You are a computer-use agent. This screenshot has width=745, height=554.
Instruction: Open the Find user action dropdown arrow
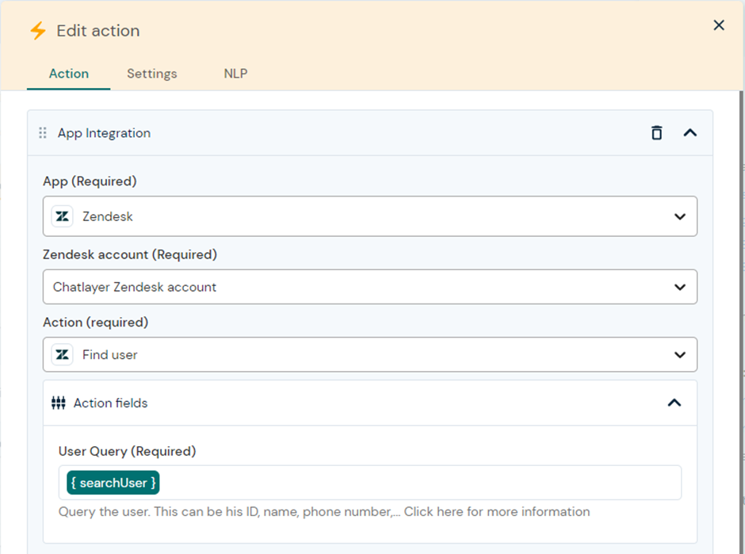(x=679, y=355)
